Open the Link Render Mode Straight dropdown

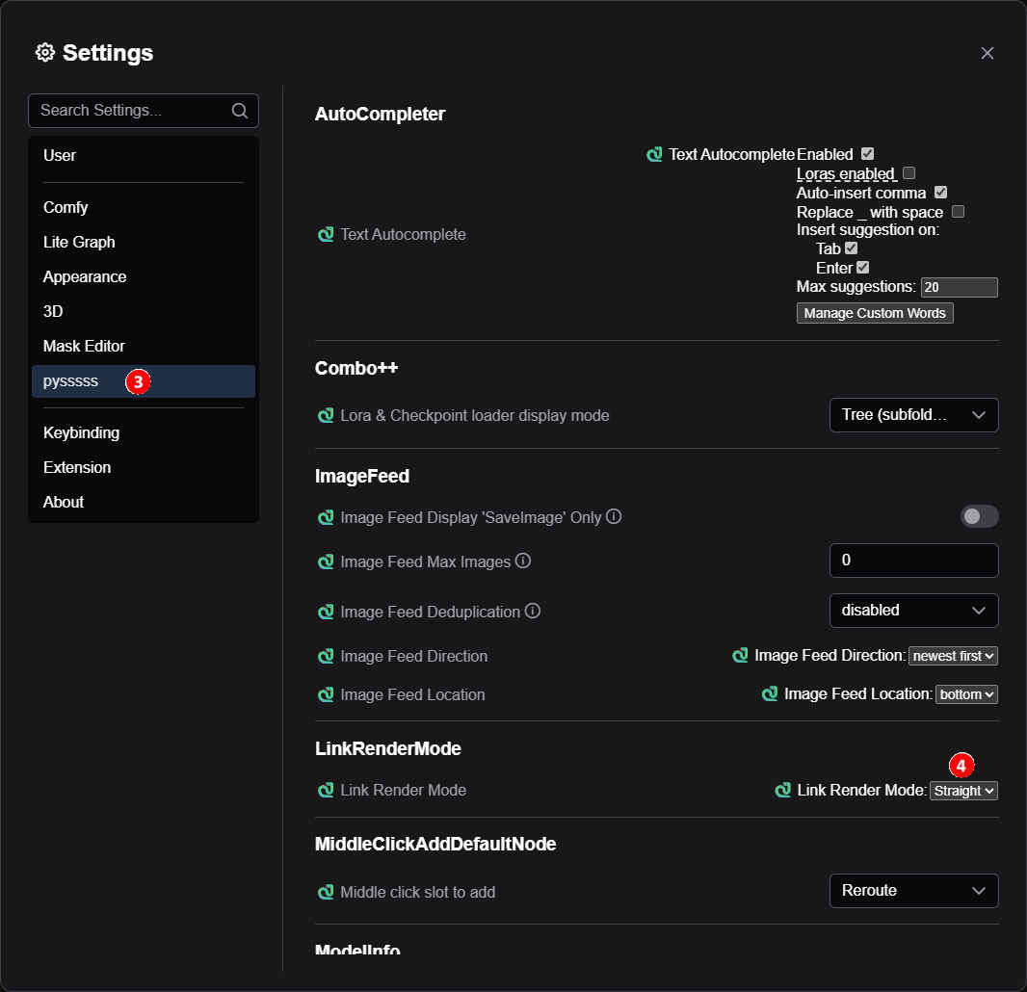pyautogui.click(x=963, y=791)
